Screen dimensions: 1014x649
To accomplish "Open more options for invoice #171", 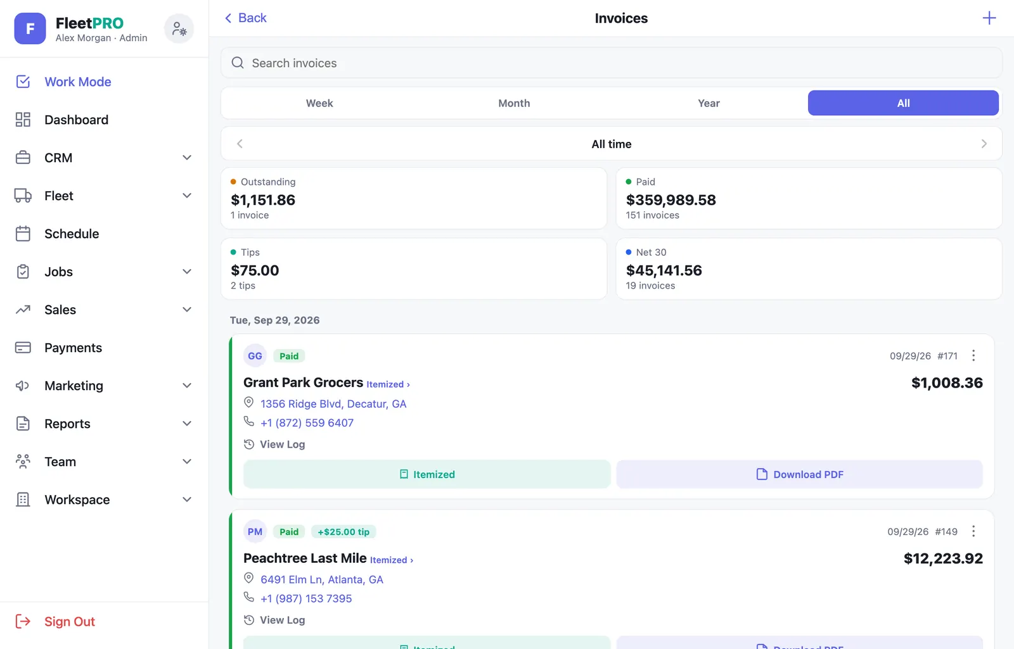I will [973, 356].
